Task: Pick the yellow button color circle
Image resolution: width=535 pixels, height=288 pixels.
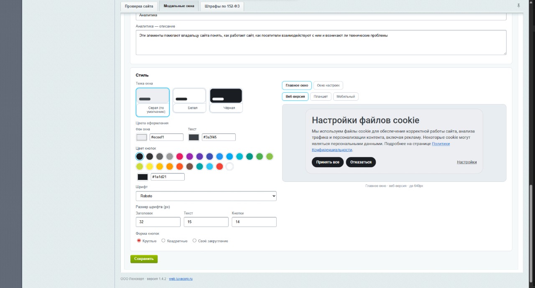Action: tap(150, 166)
